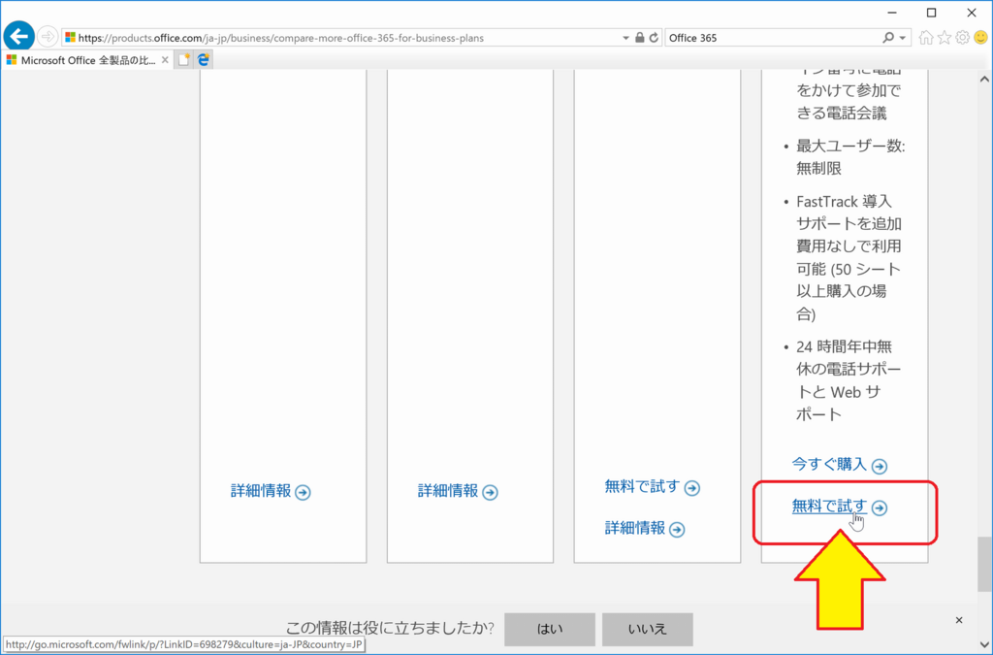Click arrow icon beside third column 無料で試す
Image resolution: width=993 pixels, height=655 pixels.
tap(692, 488)
